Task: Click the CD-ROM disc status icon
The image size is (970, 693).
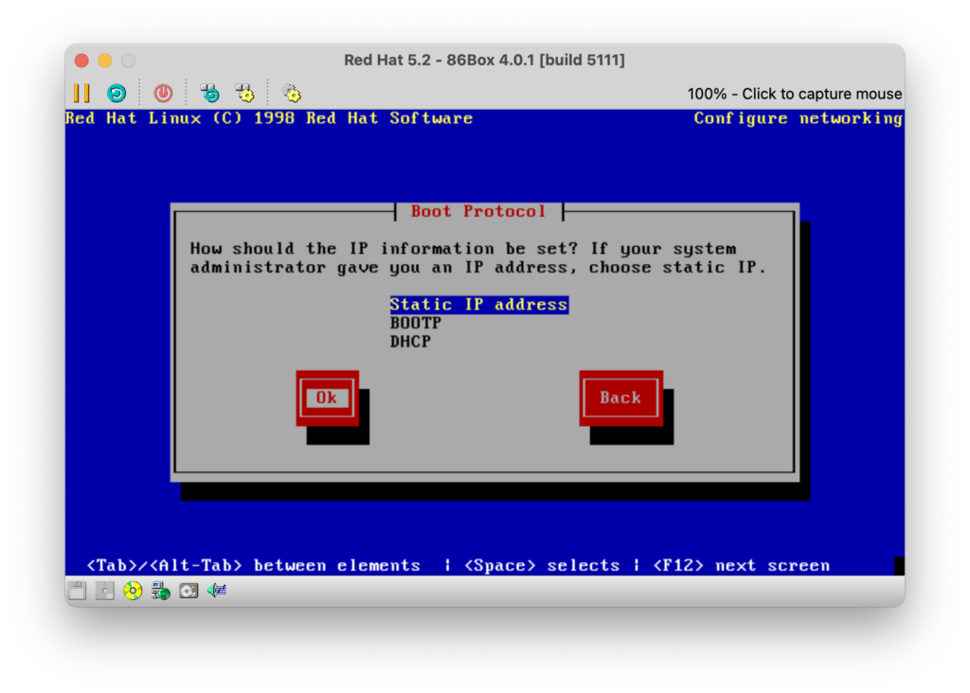Action: (x=133, y=591)
